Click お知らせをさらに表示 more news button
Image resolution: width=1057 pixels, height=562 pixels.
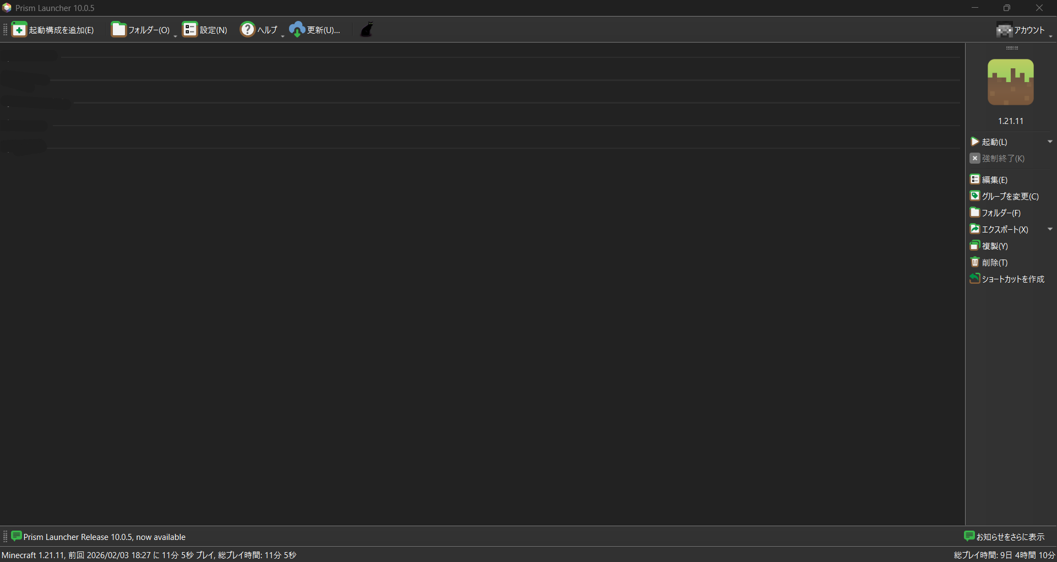click(x=1004, y=537)
